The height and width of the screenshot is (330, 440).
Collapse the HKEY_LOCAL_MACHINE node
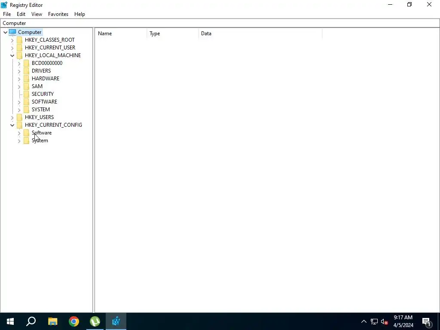tap(12, 55)
